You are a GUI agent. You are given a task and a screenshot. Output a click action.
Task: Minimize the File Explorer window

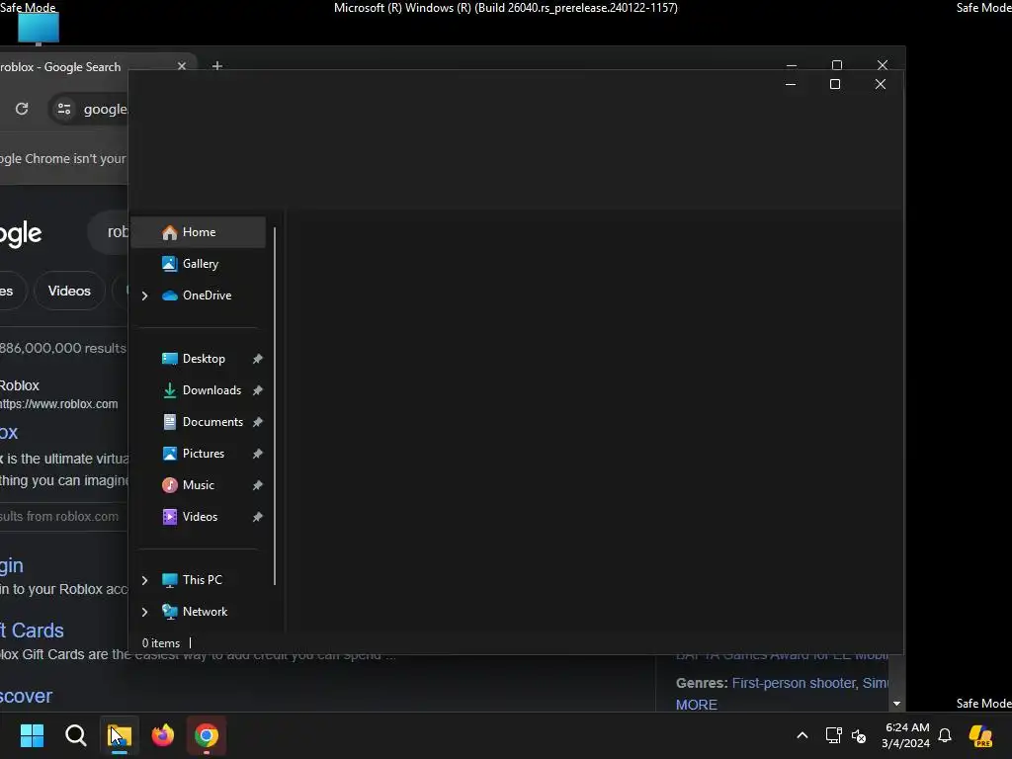click(x=791, y=85)
